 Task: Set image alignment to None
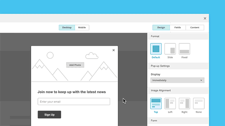[199, 103]
